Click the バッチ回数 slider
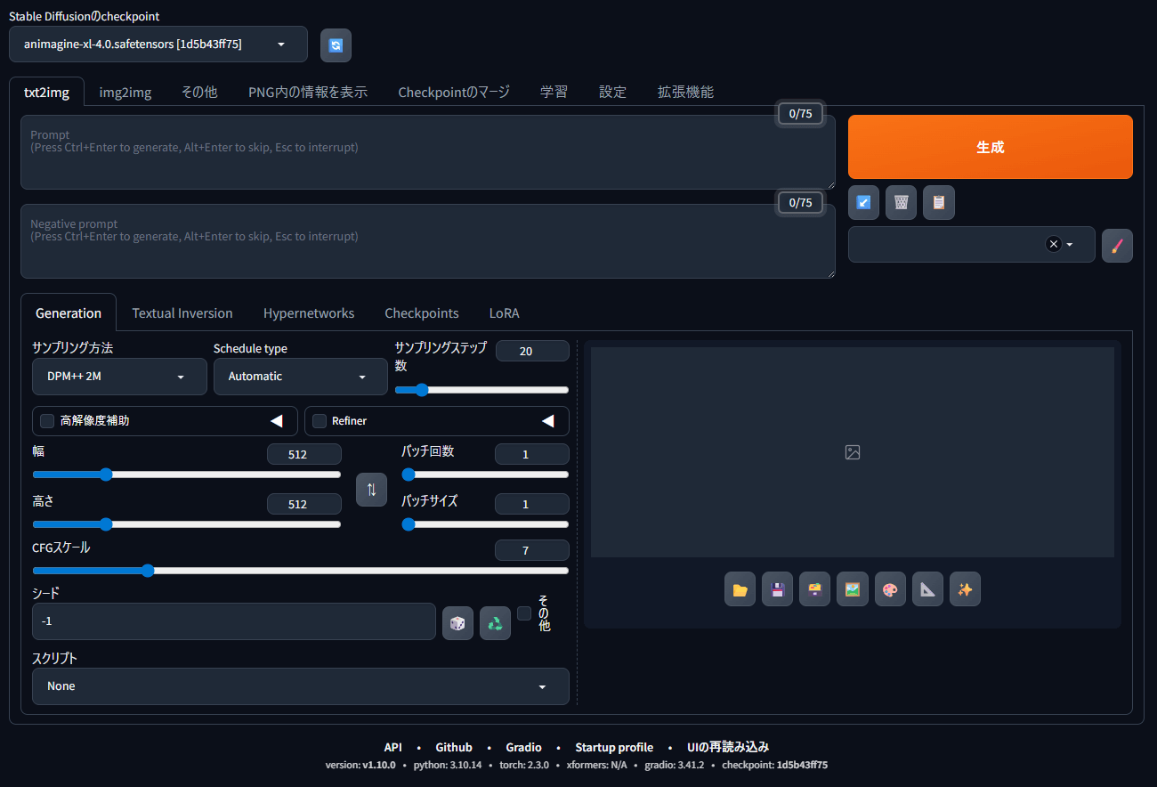 tap(485, 475)
